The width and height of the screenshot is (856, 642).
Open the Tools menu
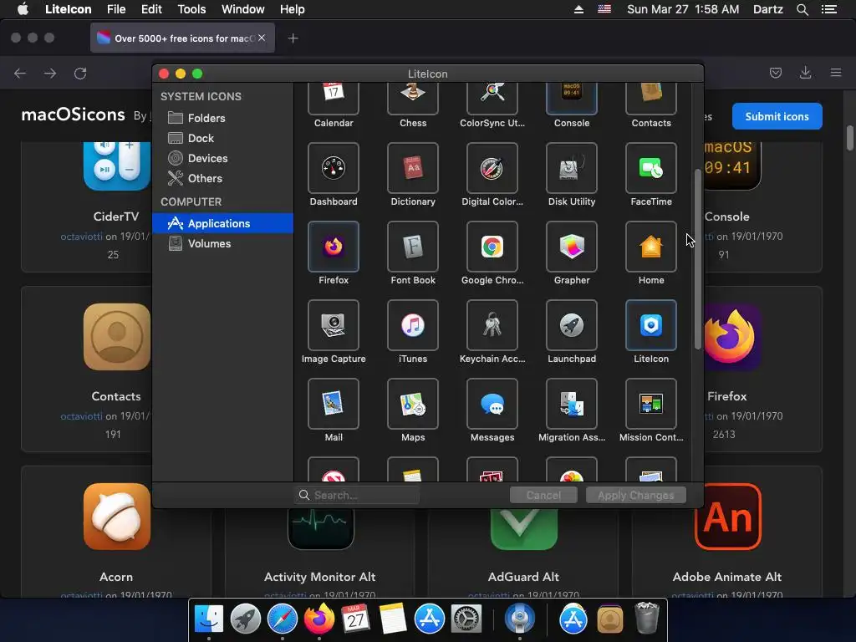(191, 9)
